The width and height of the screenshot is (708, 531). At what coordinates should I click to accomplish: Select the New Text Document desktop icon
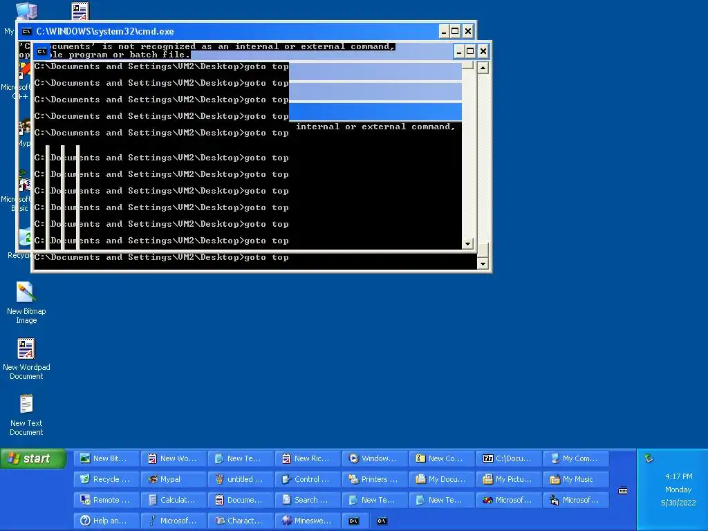pyautogui.click(x=26, y=415)
